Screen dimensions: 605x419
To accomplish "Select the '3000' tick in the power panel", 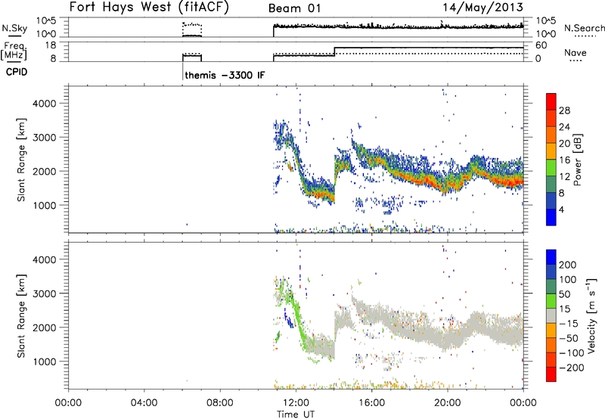I will tap(45, 138).
